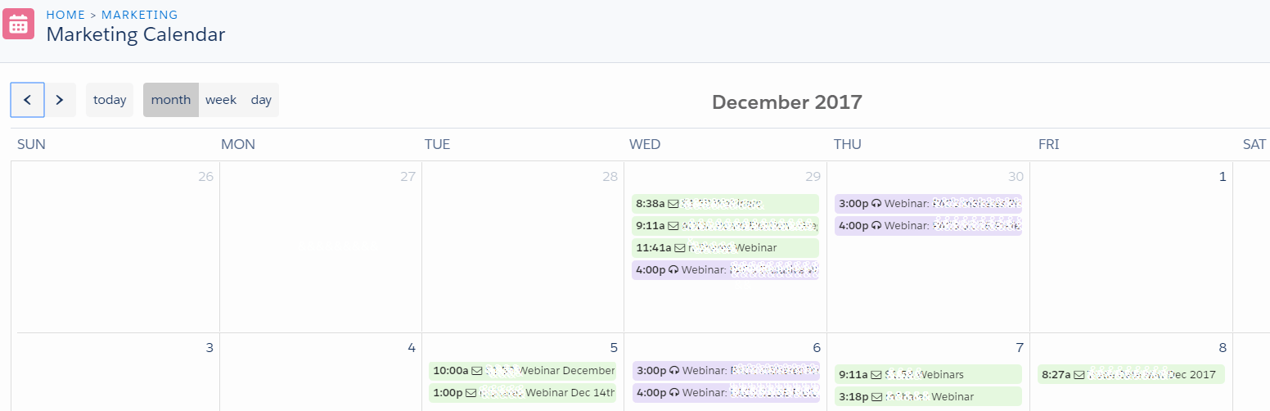Switch to month view
The height and width of the screenshot is (411, 1270).
(x=171, y=100)
